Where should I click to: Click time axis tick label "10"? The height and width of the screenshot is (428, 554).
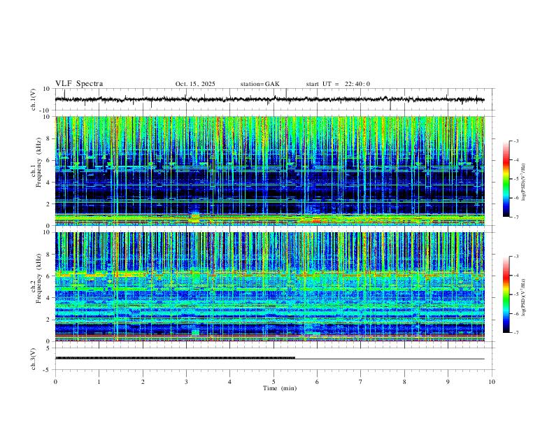pyautogui.click(x=492, y=382)
